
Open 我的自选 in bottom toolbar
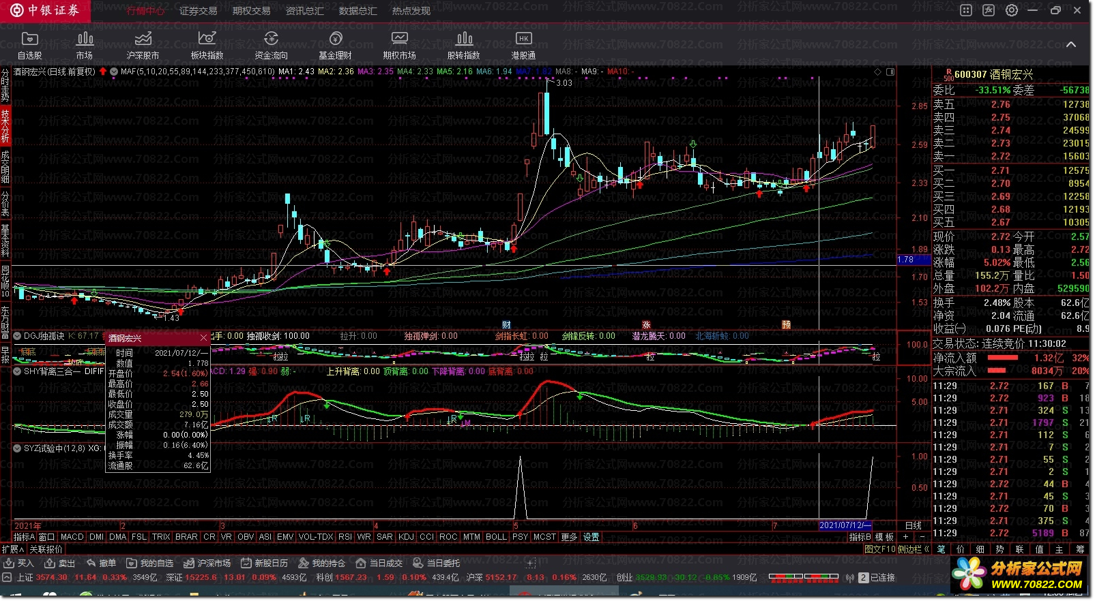click(x=150, y=564)
